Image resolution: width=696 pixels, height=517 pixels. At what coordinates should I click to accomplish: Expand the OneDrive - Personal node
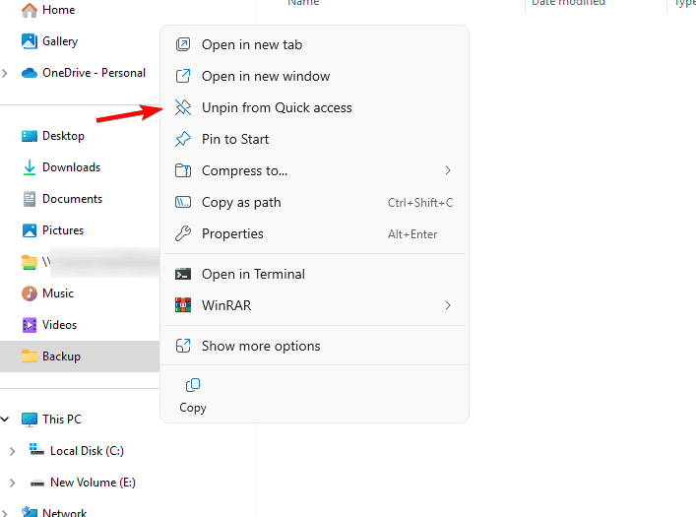coord(6,73)
